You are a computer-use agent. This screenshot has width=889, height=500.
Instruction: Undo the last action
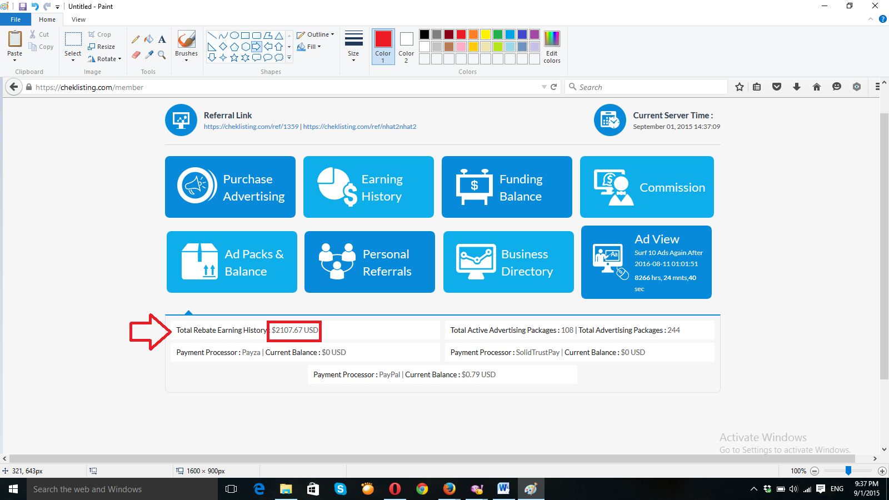pyautogui.click(x=35, y=7)
